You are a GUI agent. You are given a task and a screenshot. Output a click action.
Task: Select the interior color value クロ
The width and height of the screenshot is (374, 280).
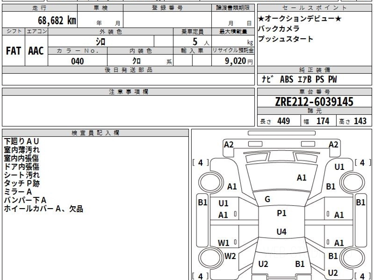136,61
